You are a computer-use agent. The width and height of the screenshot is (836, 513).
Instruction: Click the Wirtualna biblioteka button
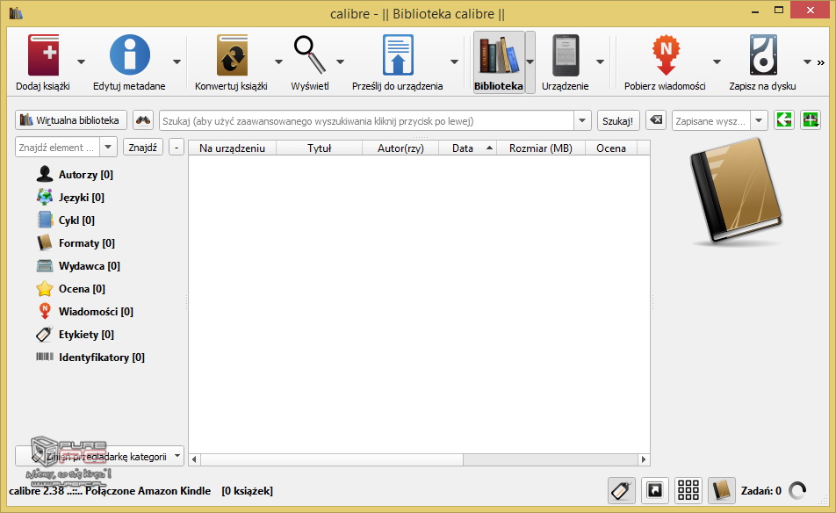point(71,120)
